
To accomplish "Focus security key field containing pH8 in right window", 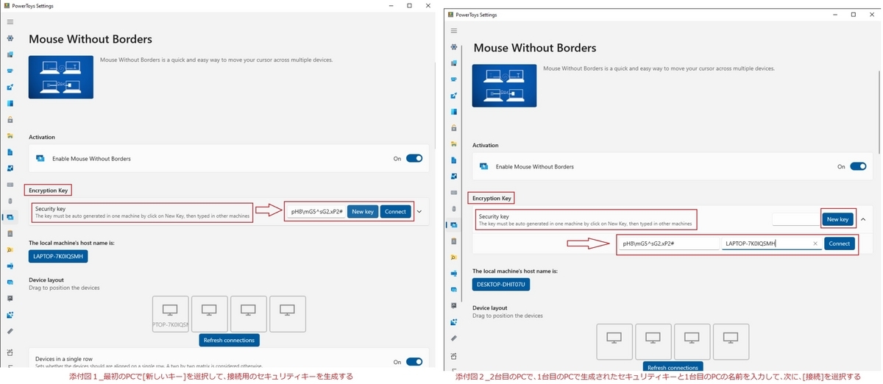I will pos(669,243).
